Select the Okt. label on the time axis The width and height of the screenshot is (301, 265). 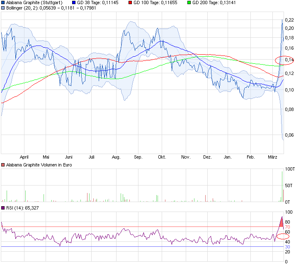click(162, 157)
